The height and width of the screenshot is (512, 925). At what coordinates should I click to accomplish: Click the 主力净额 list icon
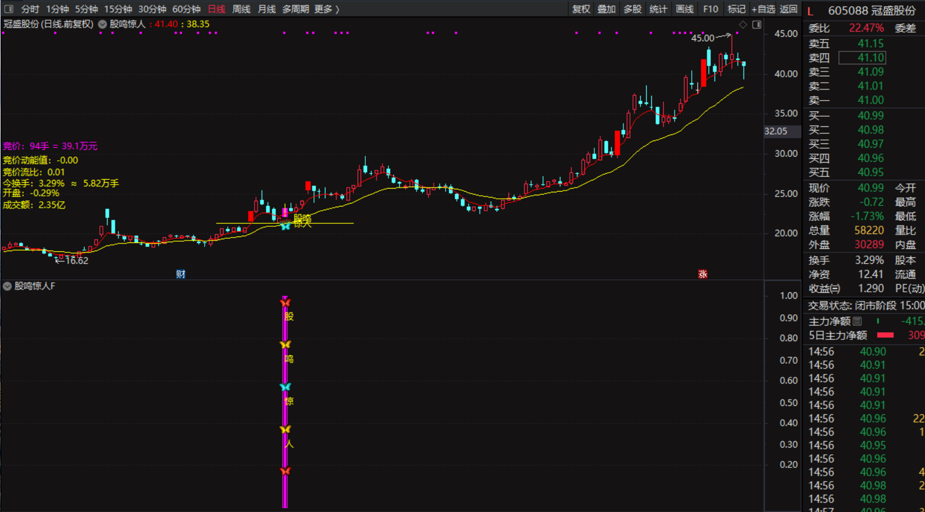(857, 321)
